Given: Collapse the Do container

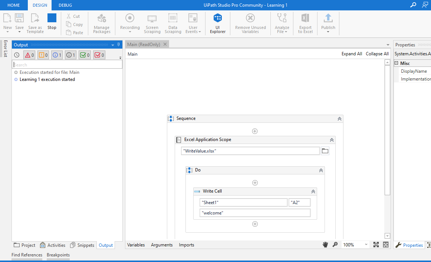Looking at the screenshot, I should tap(321, 170).
